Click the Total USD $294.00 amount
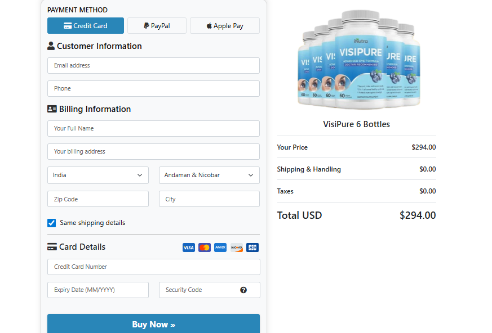 [418, 215]
